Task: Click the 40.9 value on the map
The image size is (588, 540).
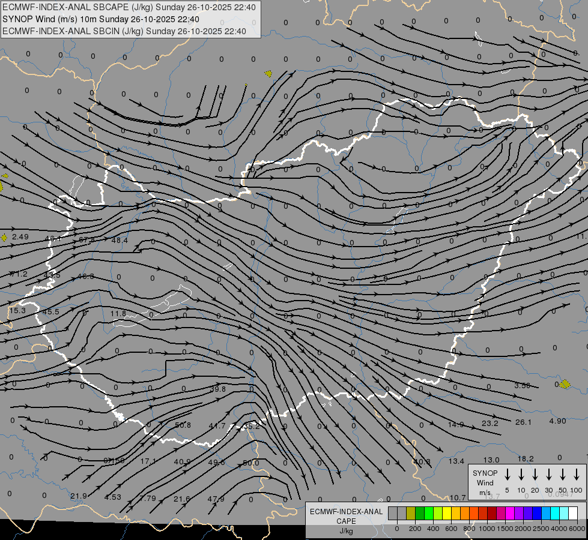Action: [x=182, y=461]
